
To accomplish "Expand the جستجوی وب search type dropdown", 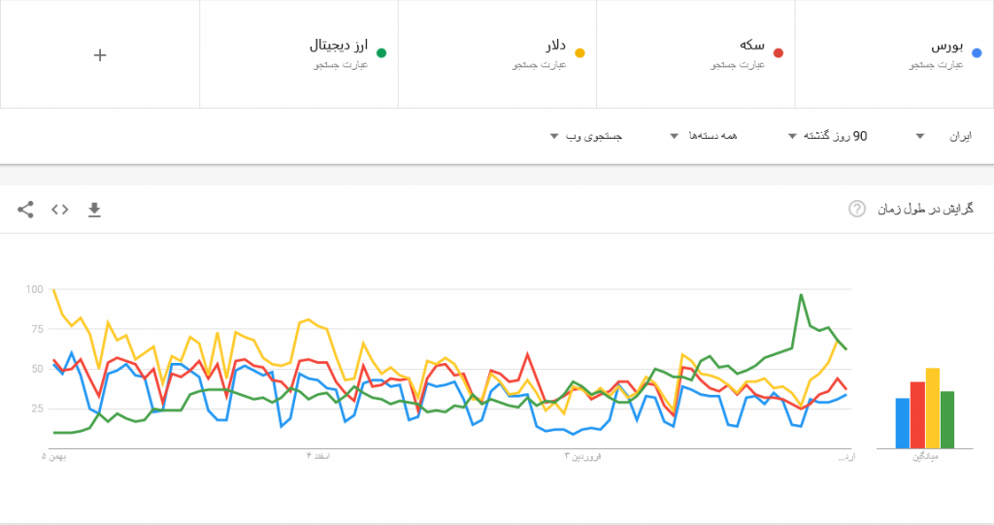I will 587,137.
